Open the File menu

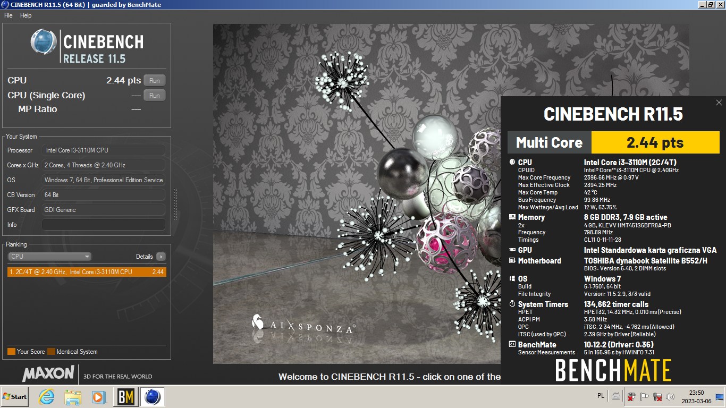pyautogui.click(x=9, y=15)
